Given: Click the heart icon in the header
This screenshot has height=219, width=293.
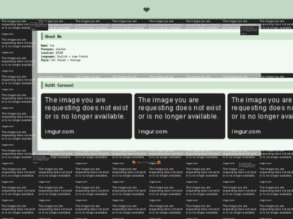Looking at the screenshot, I should pos(146,10).
